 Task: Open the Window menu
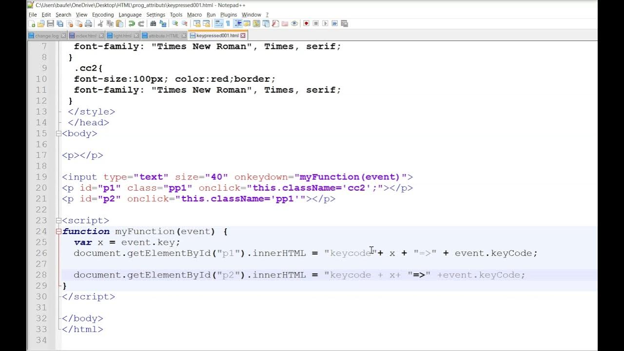(252, 15)
